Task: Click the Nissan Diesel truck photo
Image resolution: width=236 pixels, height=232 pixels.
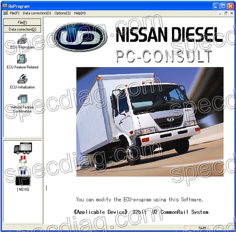Action: click(150, 122)
